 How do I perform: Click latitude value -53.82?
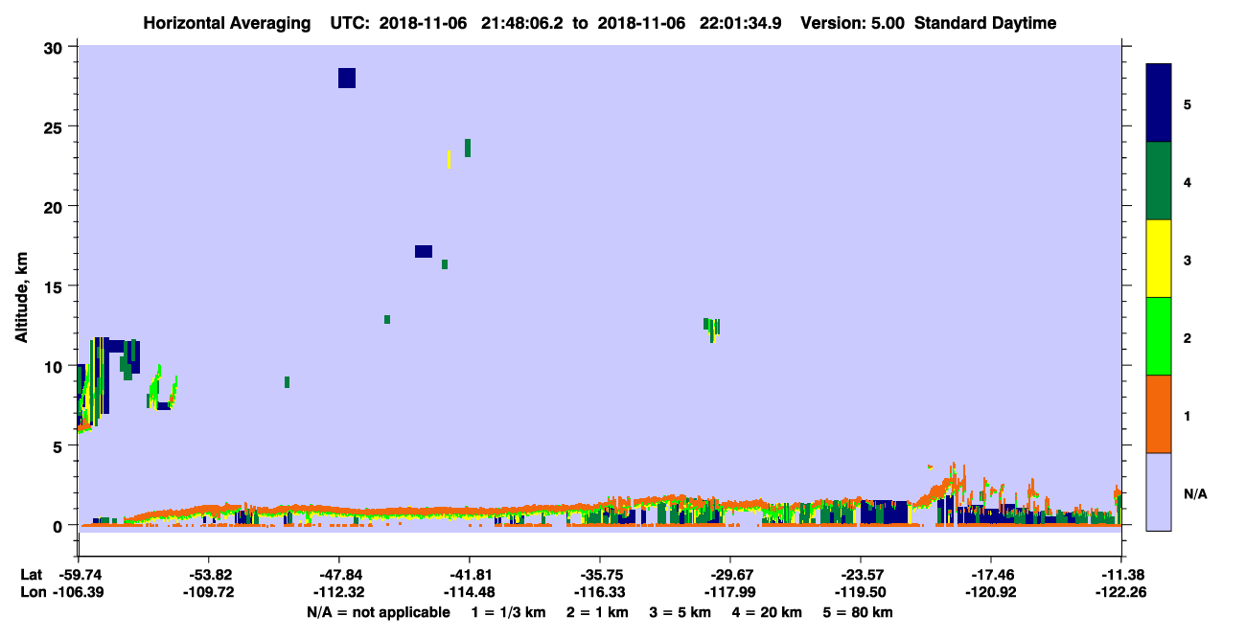(208, 575)
